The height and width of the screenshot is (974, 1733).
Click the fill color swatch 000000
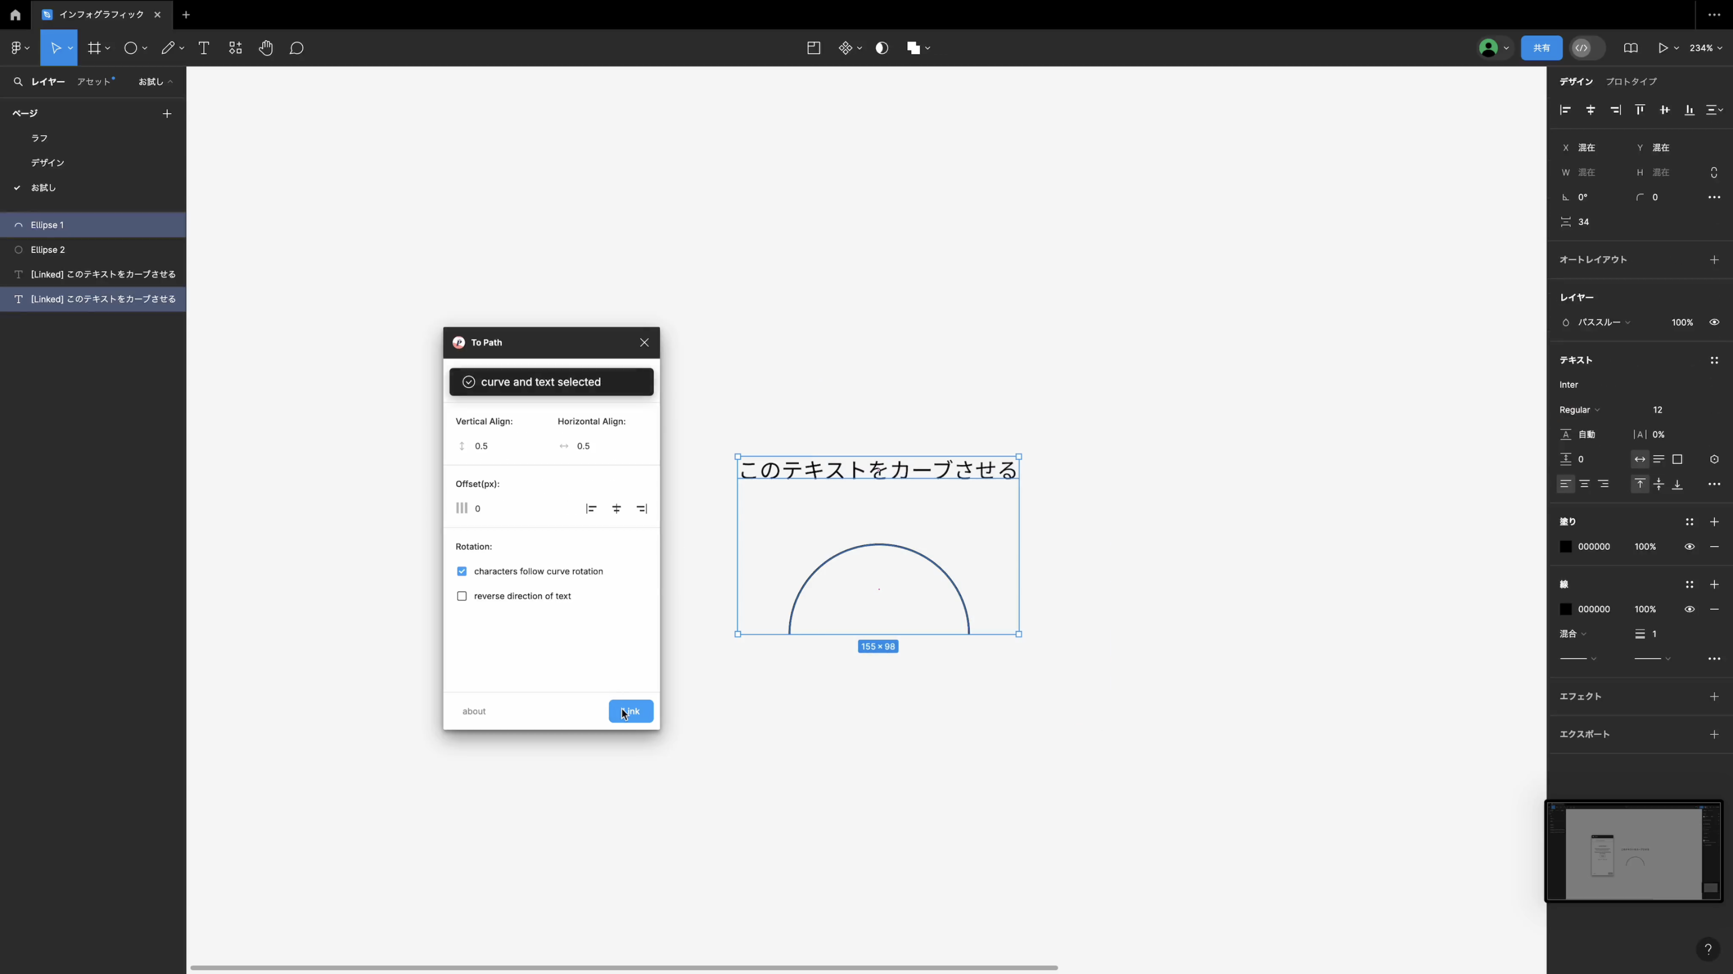click(x=1565, y=546)
